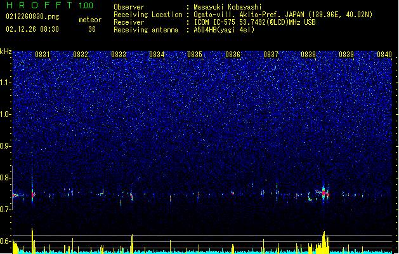Click the Observer field label

point(129,7)
